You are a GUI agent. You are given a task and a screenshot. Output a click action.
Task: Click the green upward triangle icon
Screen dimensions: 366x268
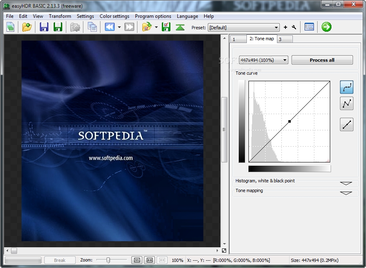(x=180, y=27)
